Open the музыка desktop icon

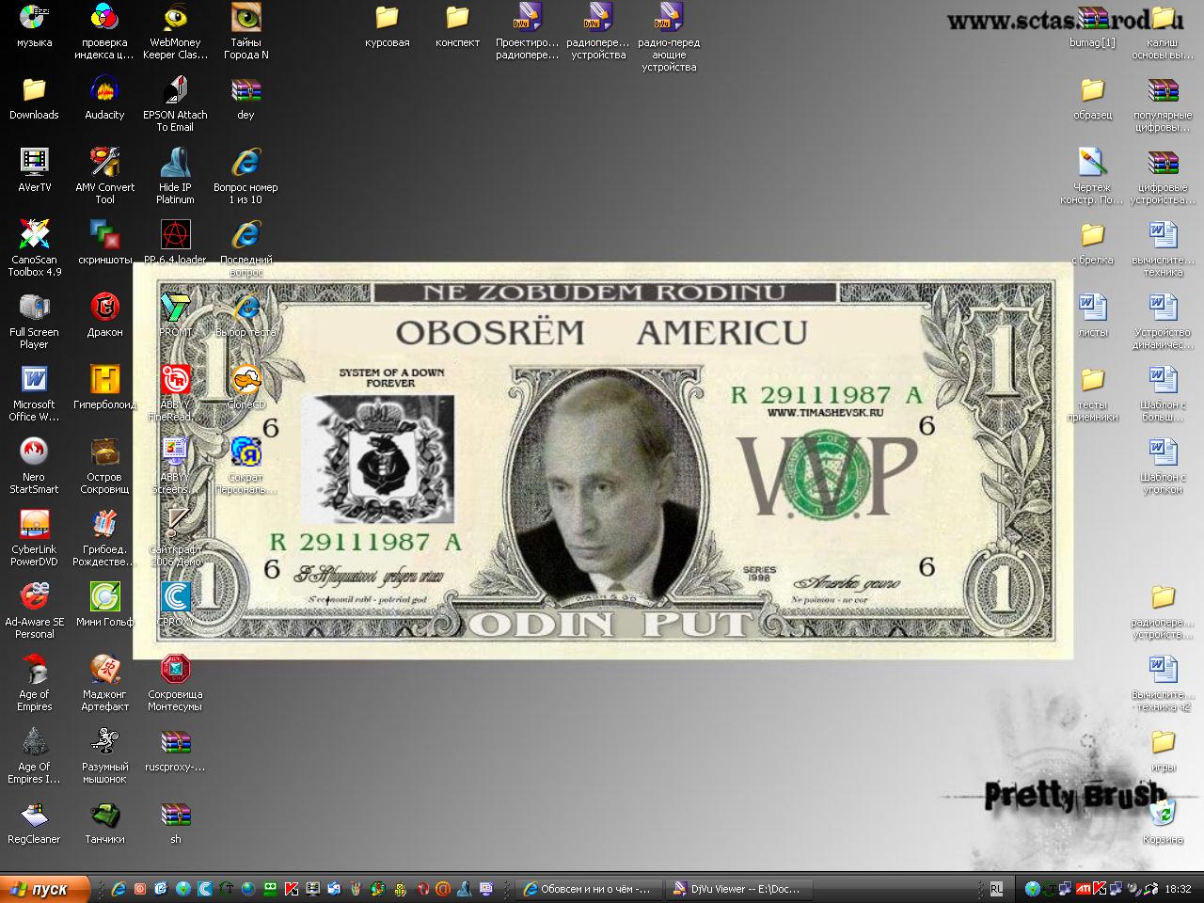(x=34, y=26)
